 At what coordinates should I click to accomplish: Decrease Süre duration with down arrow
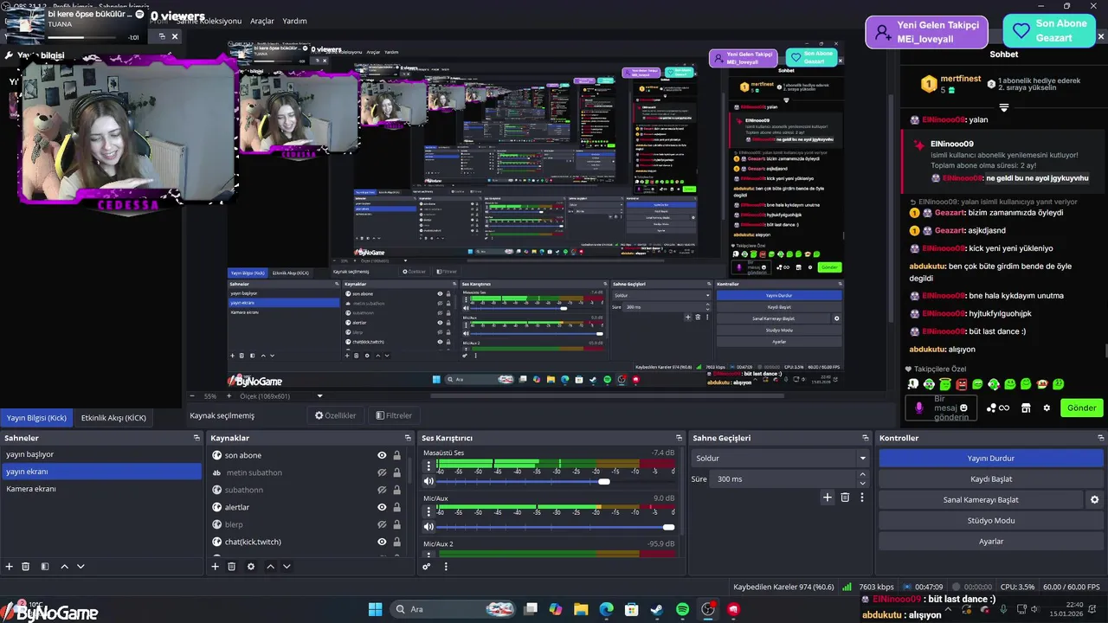click(862, 483)
